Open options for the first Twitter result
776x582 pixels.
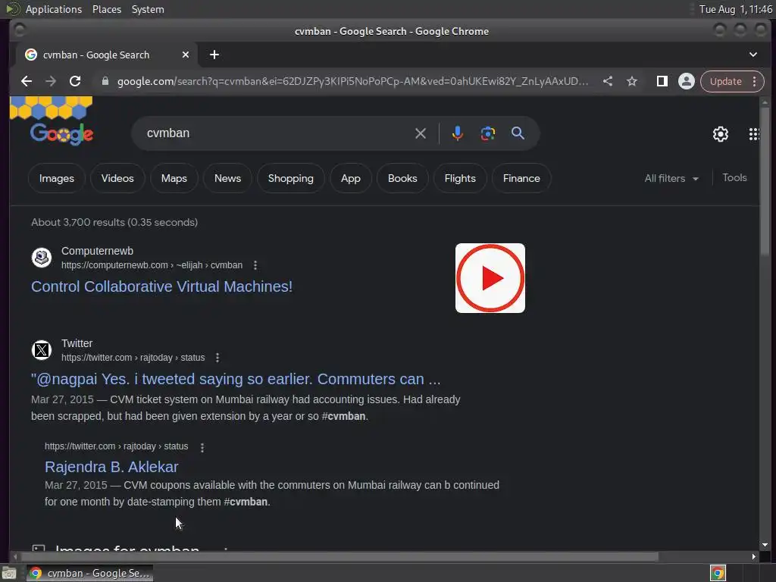tap(217, 358)
